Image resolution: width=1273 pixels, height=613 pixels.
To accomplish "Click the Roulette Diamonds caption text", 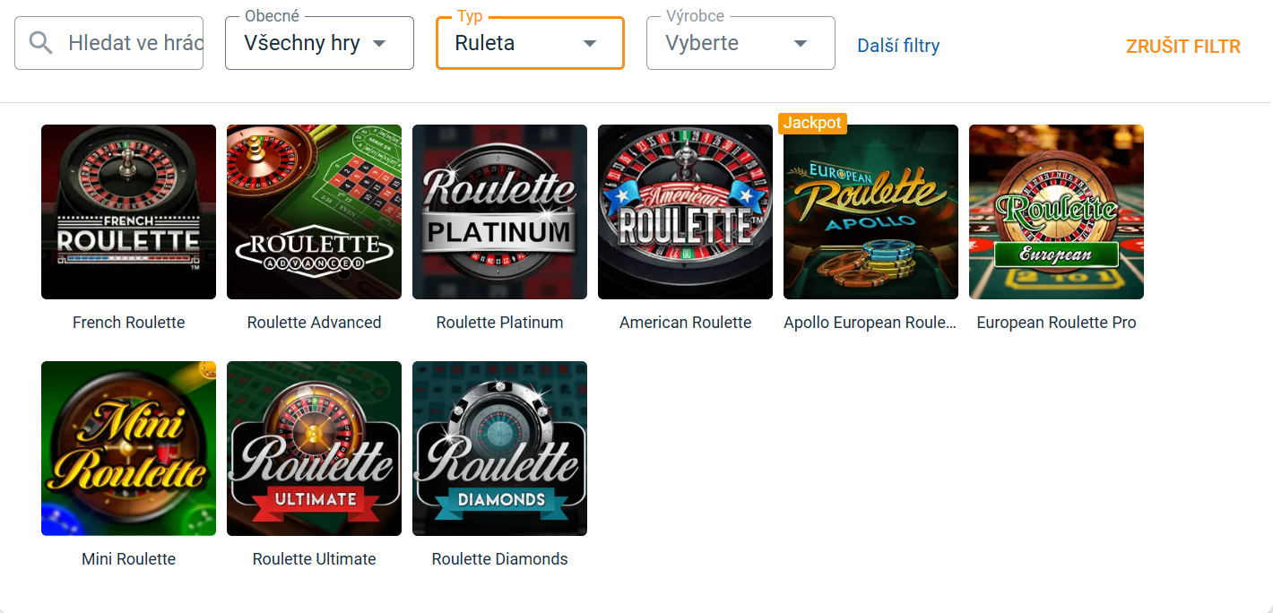I will coord(499,559).
